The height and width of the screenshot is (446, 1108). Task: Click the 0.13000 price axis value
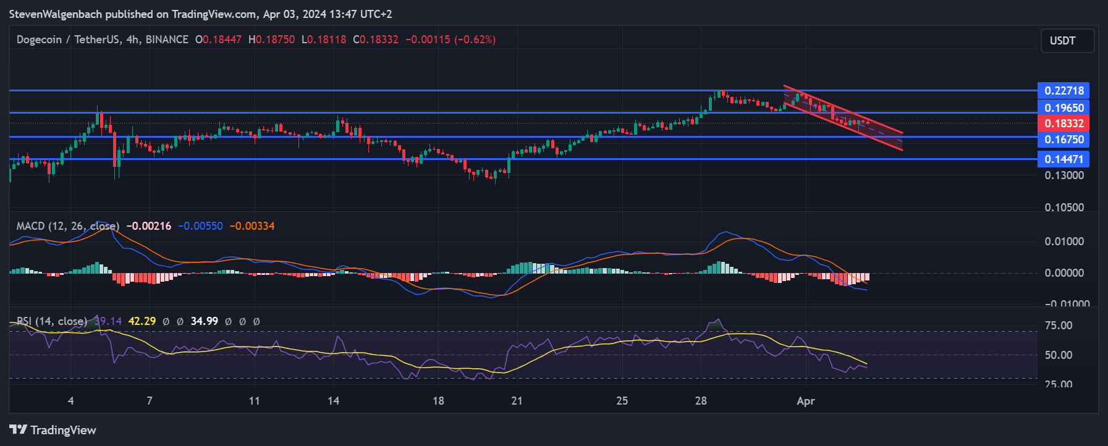tap(1064, 175)
